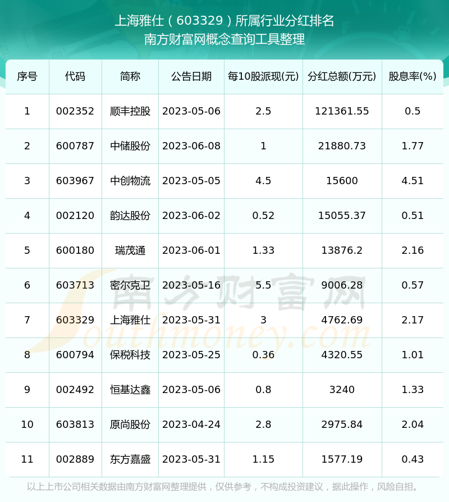
Task: Click the amount 21880.73
Action: (x=342, y=146)
